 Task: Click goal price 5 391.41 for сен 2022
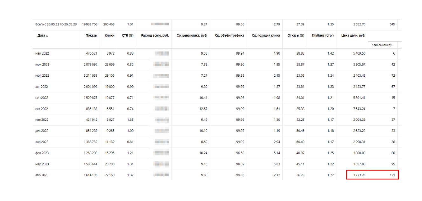[359, 98]
